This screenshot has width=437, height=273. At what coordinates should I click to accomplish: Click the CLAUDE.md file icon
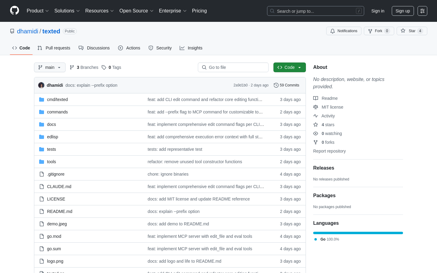42,187
